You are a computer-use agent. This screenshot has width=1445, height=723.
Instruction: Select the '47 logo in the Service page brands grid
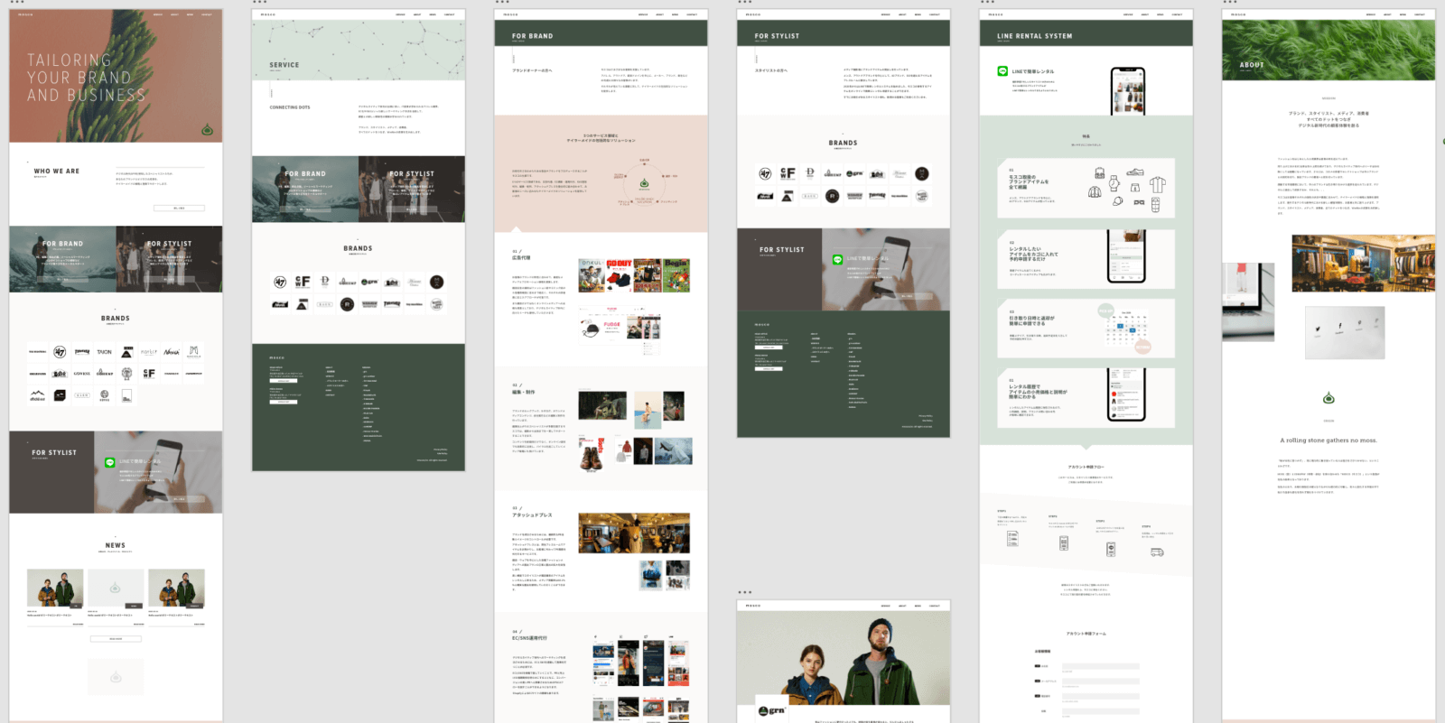(280, 283)
